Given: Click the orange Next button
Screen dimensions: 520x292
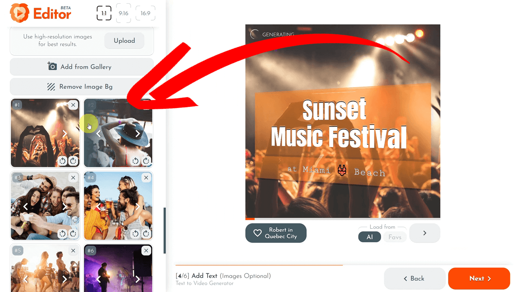Looking at the screenshot, I should [x=479, y=279].
